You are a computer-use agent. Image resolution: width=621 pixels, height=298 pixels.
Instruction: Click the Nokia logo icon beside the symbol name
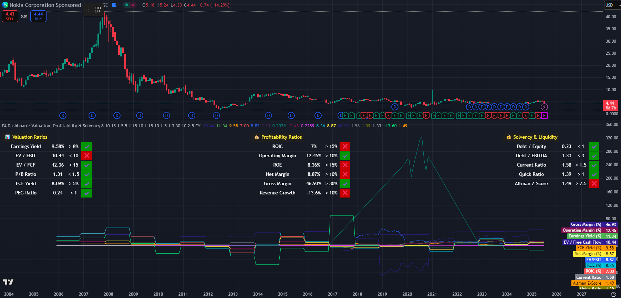pos(5,5)
